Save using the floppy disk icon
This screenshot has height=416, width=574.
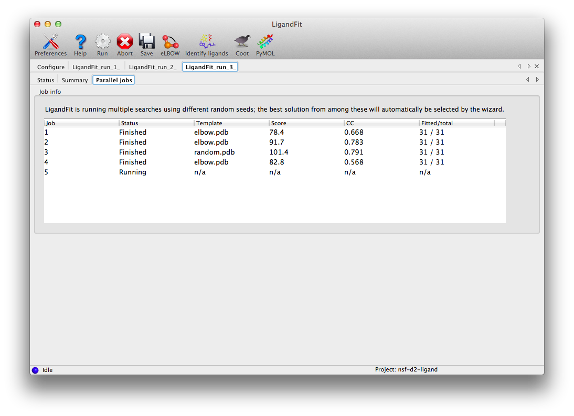click(146, 42)
